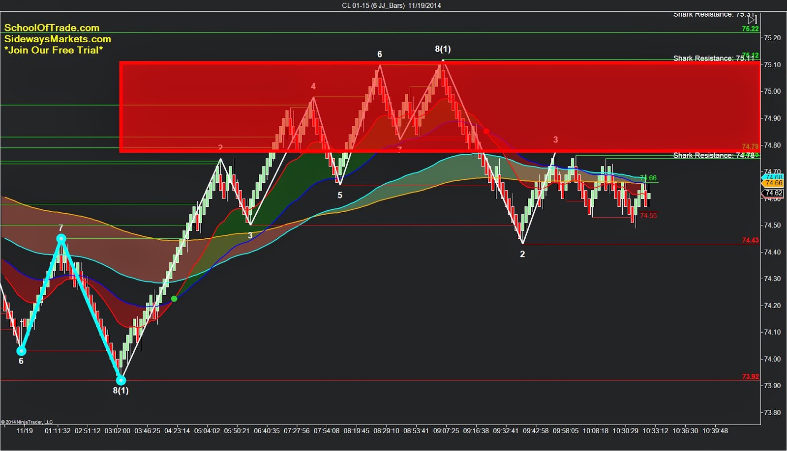Select the red resistance zone rectangle
Image resolution: width=787 pixels, height=451 pixels.
[440, 107]
